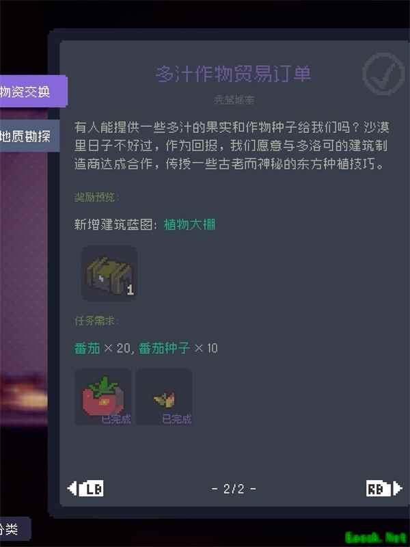Select the reward chest item icon
This screenshot has width=410, height=547.
point(109,273)
